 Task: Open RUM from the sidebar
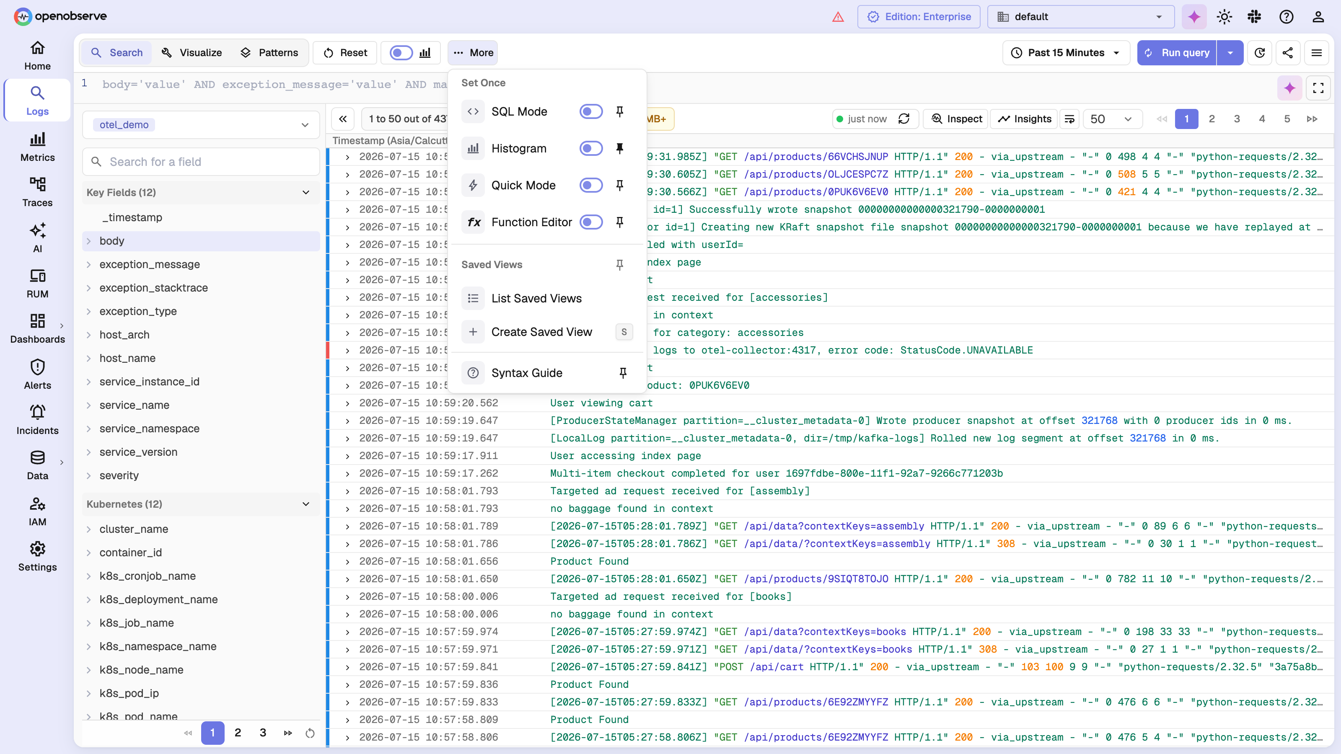(37, 283)
